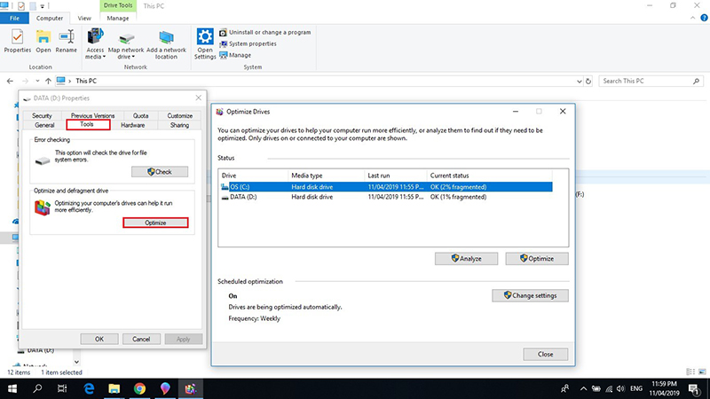Screen dimensions: 710x399
Task: Click Optimize in the Properties dialog
Action: 155,223
